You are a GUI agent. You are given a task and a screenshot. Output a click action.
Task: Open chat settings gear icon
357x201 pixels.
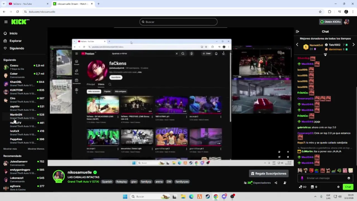338,187
